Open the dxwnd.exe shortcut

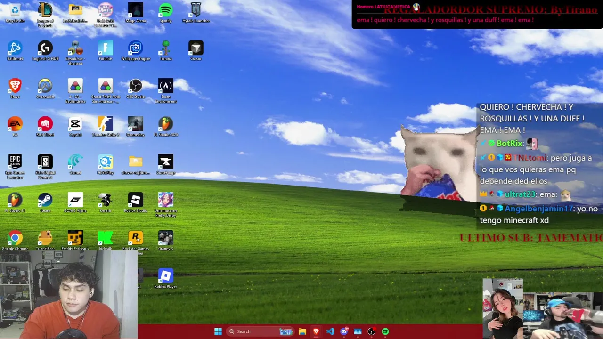point(75,53)
